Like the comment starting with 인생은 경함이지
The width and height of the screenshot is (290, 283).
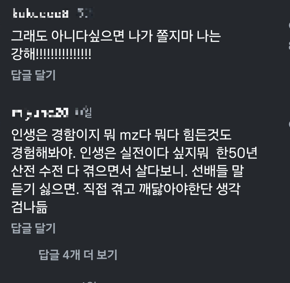pos(289,124)
